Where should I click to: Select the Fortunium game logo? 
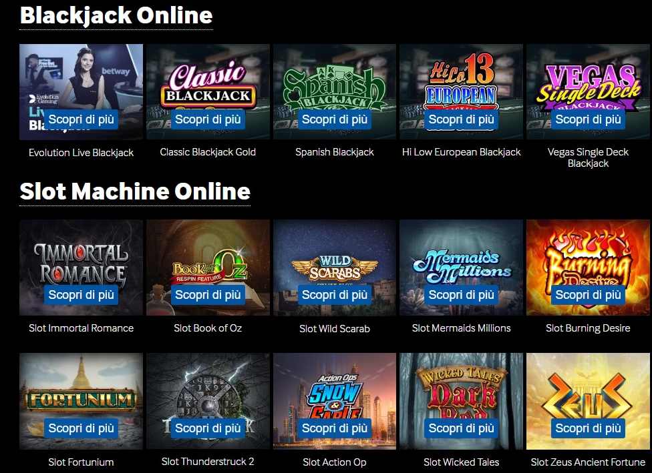click(x=81, y=400)
